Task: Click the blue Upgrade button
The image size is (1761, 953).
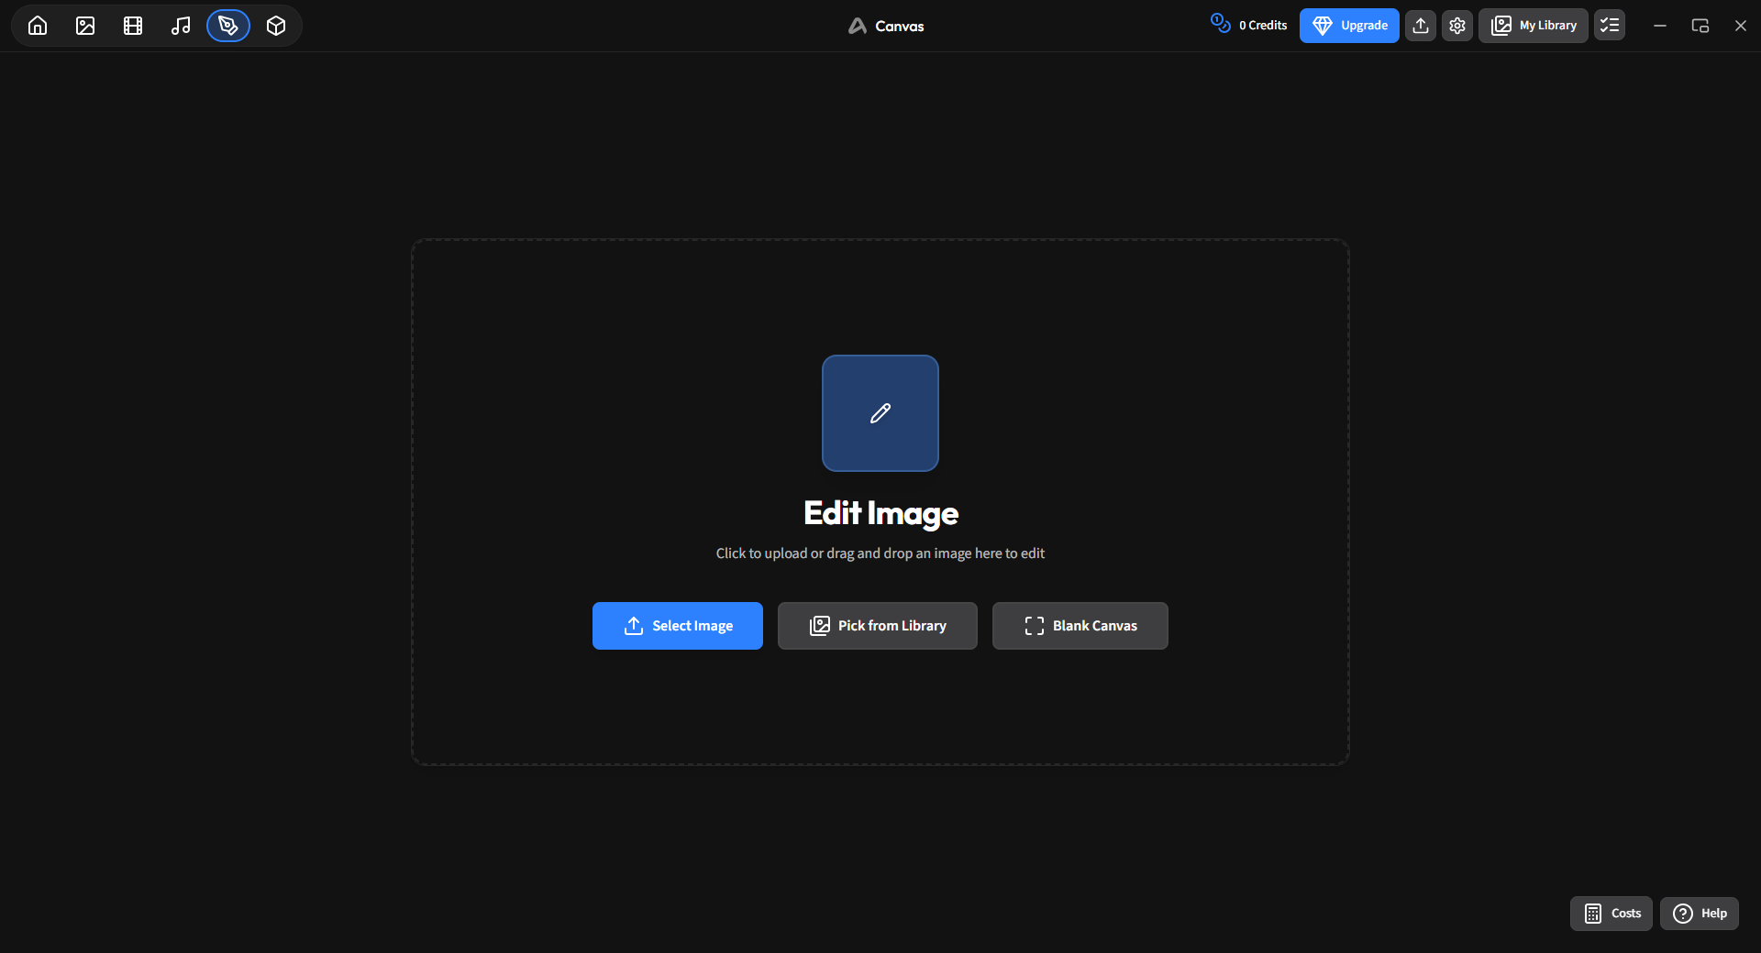Action: click(x=1349, y=26)
